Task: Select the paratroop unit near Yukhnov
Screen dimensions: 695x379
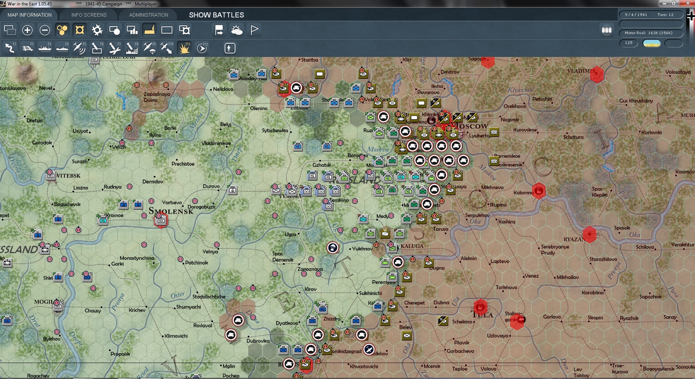Action: click(x=332, y=248)
